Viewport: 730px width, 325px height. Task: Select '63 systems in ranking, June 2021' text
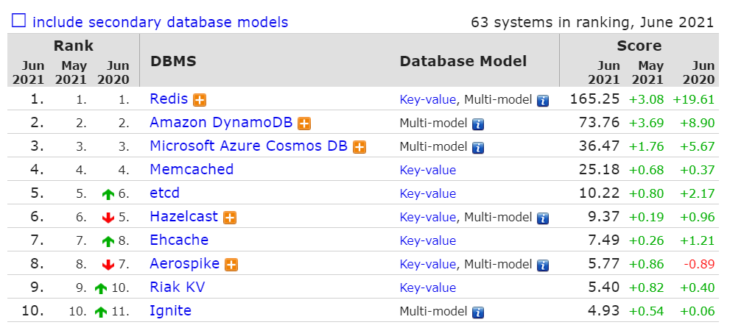(x=592, y=22)
